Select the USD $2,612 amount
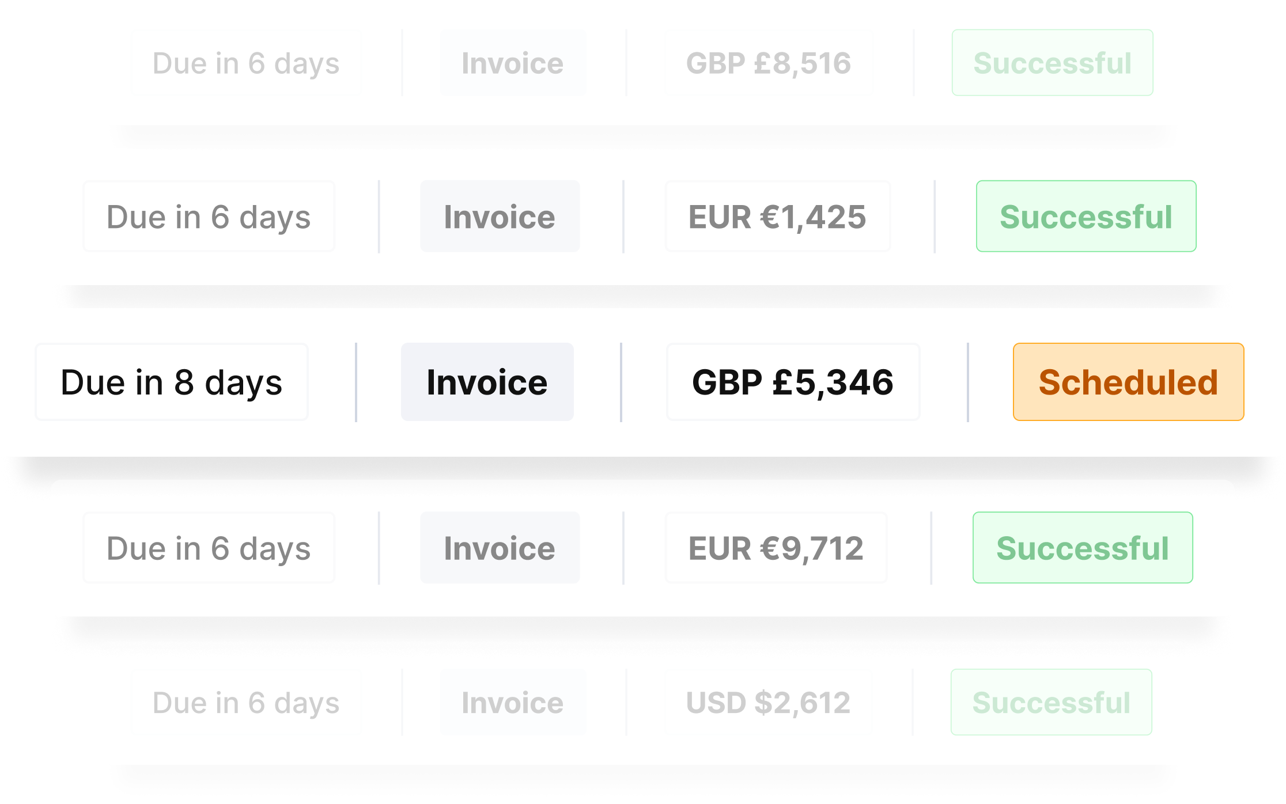1286x804 pixels. coord(768,702)
